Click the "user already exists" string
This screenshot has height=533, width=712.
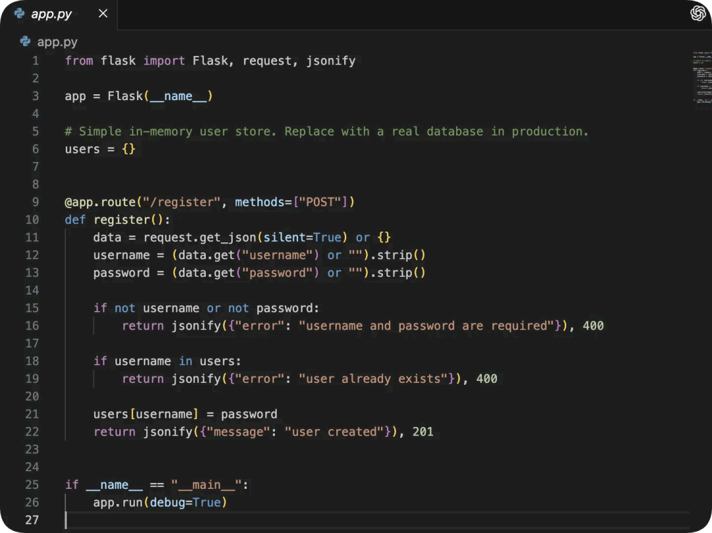373,379
